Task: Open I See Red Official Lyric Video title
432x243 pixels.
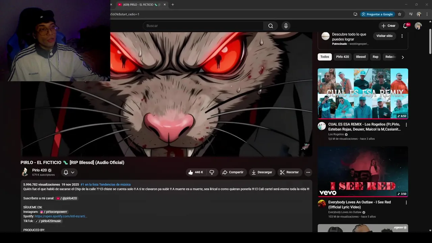Action: point(359,205)
